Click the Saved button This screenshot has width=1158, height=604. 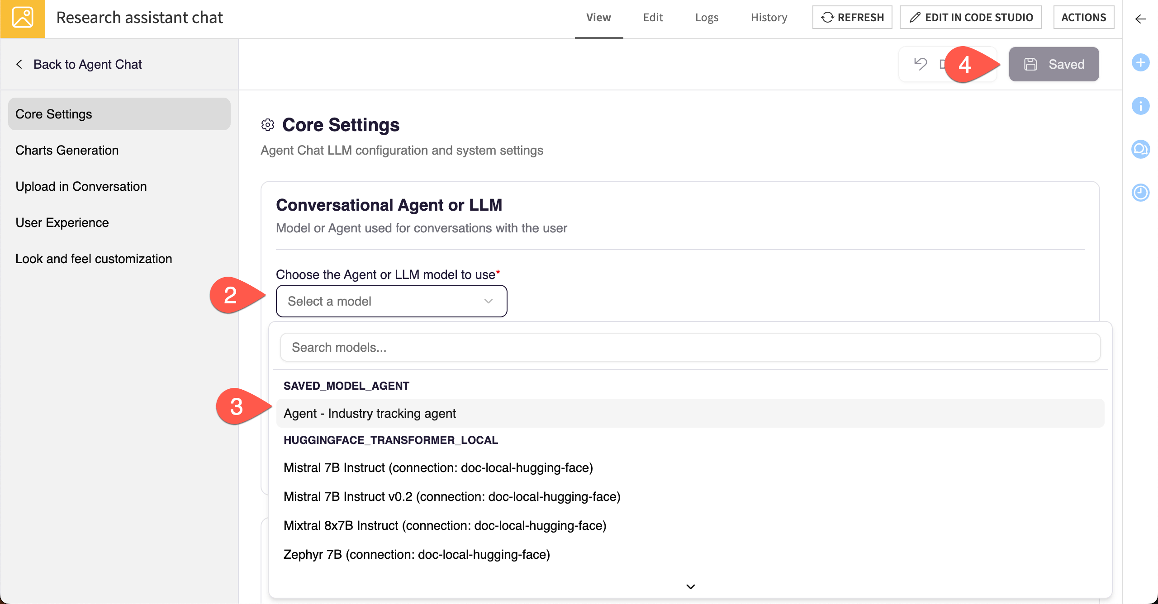1054,64
